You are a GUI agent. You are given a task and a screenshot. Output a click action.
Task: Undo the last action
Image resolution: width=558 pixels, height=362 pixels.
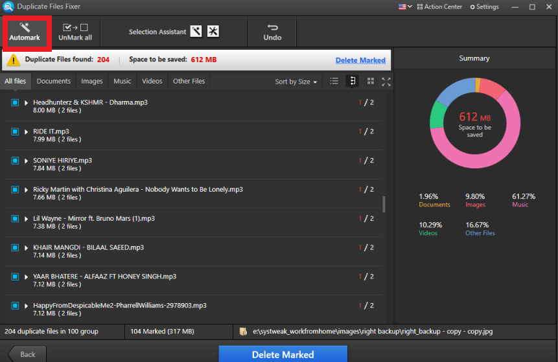[x=272, y=31]
